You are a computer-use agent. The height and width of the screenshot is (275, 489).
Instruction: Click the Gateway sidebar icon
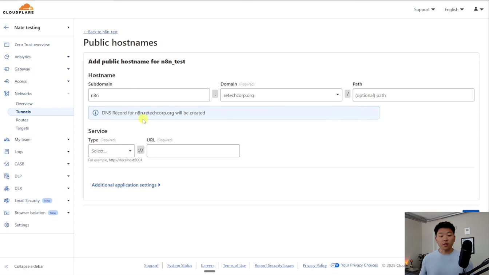[x=7, y=69]
